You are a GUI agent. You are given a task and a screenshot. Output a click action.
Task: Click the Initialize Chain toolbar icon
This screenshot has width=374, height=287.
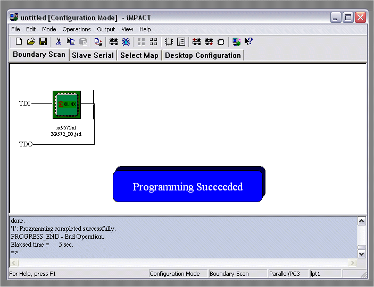[x=113, y=41]
